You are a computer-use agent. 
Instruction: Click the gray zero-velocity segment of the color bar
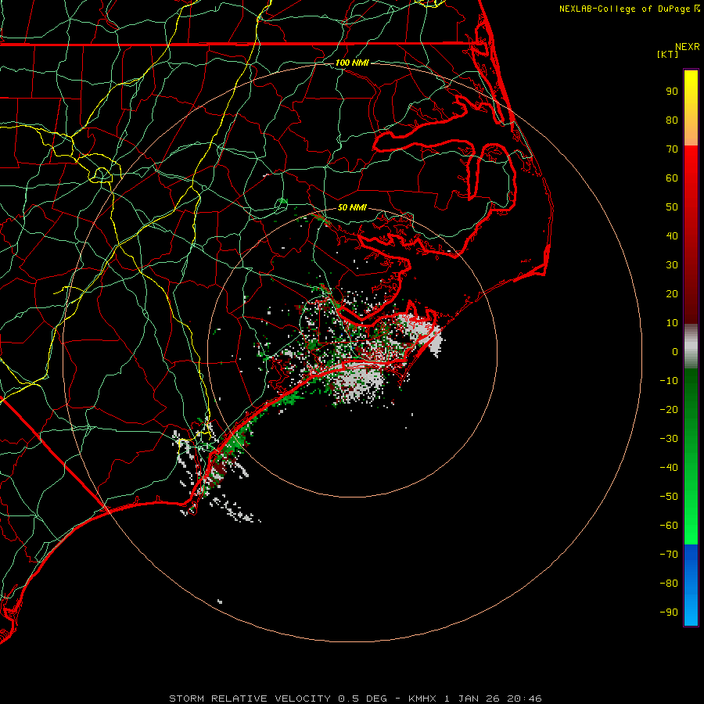[691, 347]
